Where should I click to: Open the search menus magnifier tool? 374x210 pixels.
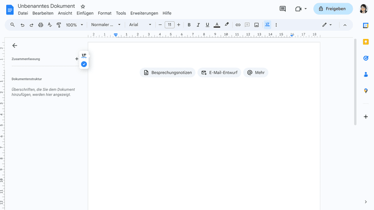(x=12, y=25)
